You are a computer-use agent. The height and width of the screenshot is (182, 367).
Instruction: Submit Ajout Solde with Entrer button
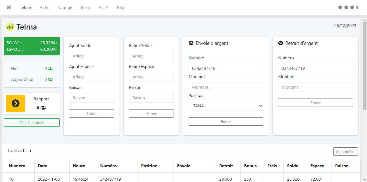pos(91,114)
